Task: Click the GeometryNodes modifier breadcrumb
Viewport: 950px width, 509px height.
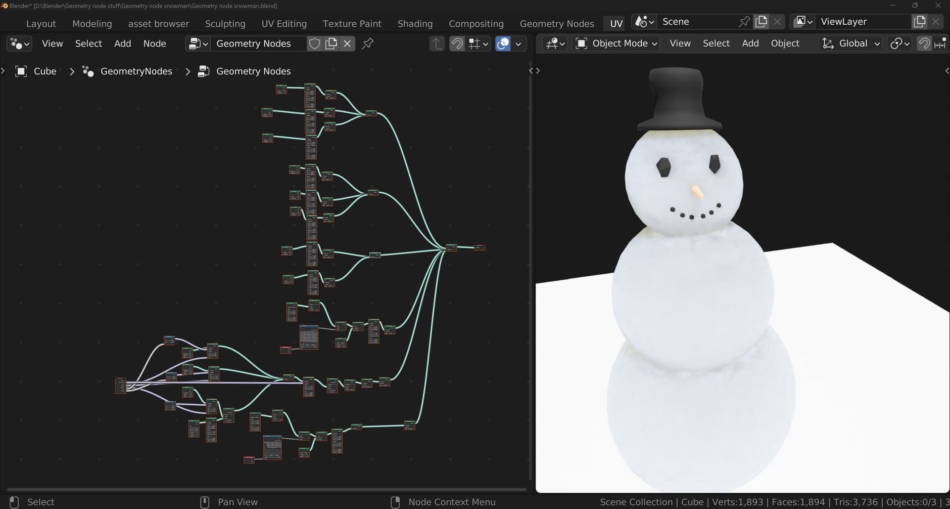Action: click(136, 71)
